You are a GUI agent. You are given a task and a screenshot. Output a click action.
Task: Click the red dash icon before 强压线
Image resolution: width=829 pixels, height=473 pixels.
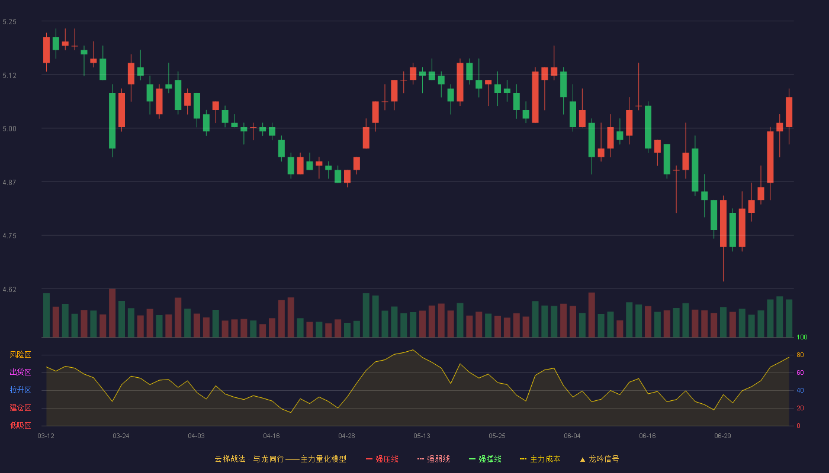[369, 459]
